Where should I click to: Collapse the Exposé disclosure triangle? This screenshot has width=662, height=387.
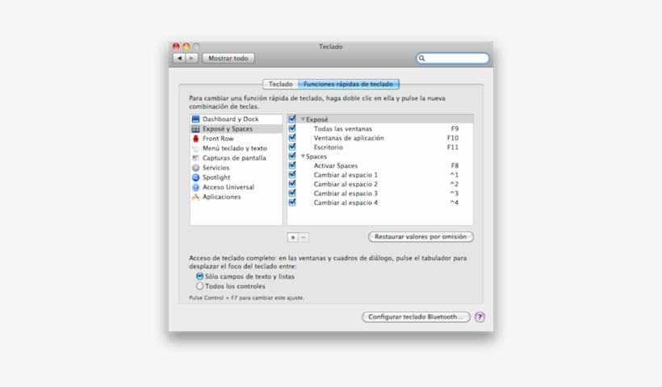point(303,119)
